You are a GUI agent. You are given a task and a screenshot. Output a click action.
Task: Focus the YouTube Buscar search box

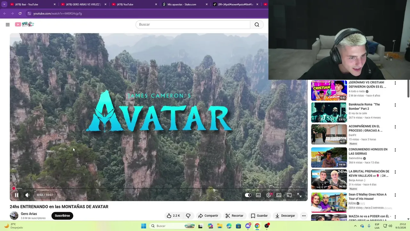click(x=193, y=24)
